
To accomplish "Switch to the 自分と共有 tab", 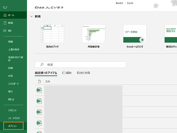I will pos(83,73).
